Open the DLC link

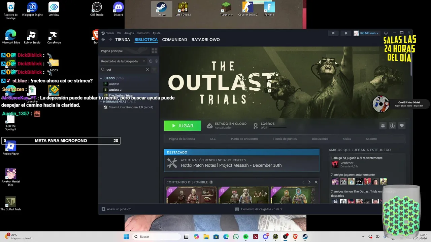coord(213,139)
